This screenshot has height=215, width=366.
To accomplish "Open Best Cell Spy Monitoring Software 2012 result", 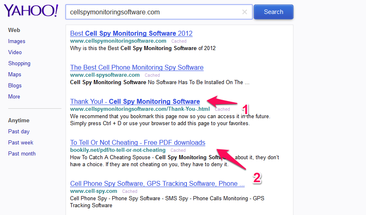I will tap(131, 33).
